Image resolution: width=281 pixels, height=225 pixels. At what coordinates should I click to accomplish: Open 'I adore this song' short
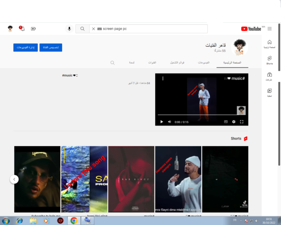click(84, 179)
